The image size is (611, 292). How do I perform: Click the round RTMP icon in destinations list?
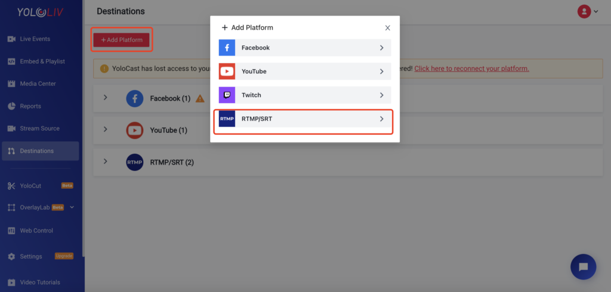click(x=135, y=162)
